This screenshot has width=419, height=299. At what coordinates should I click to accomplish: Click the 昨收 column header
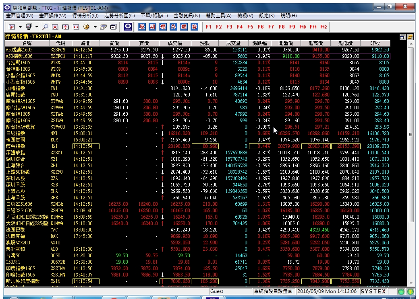tap(375, 43)
